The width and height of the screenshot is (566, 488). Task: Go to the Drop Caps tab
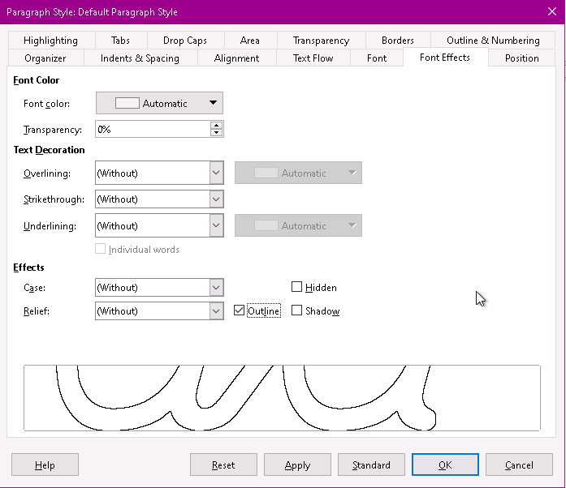pos(184,41)
